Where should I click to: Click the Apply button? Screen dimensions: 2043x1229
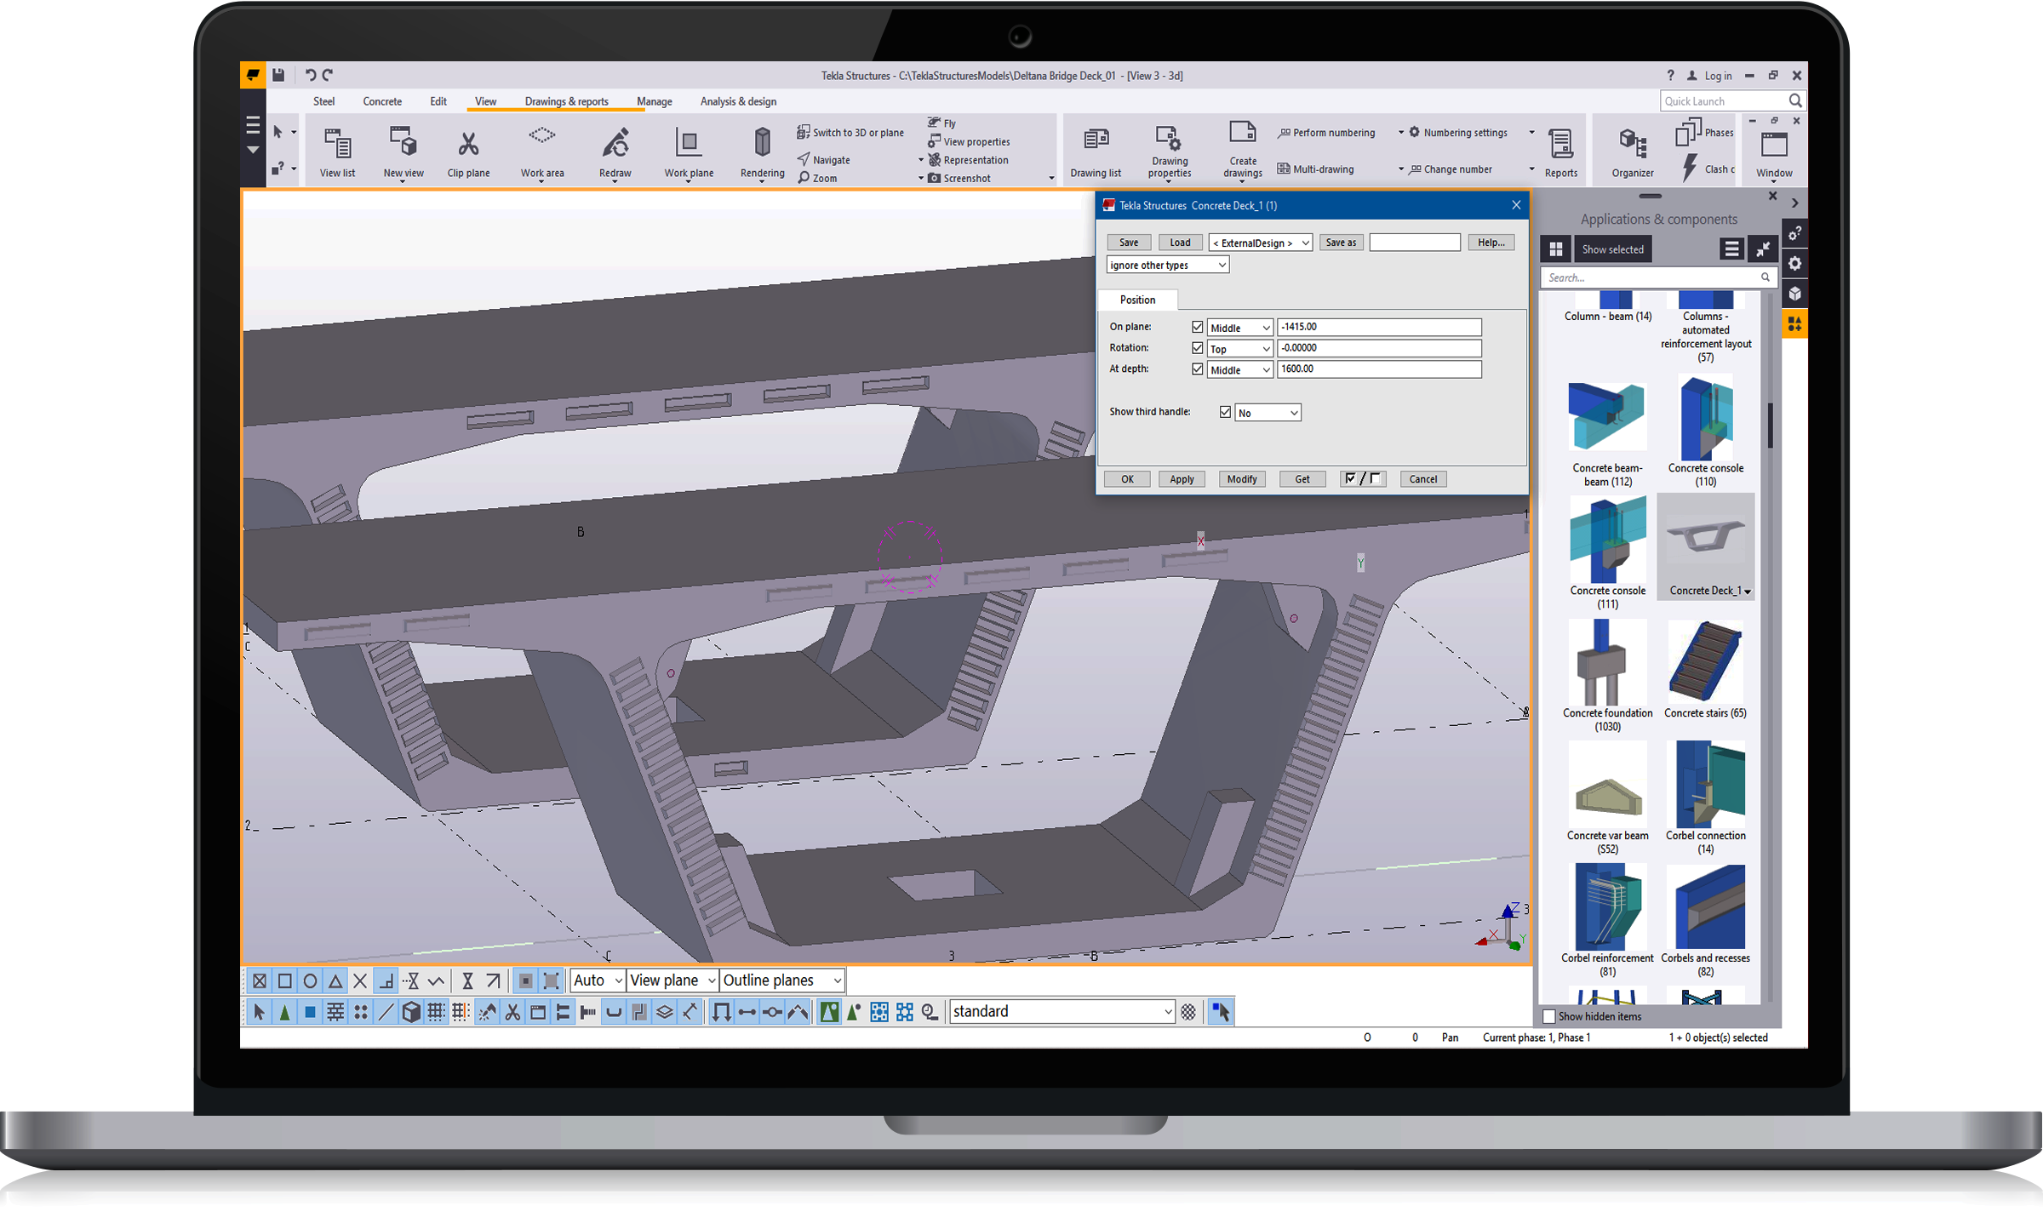[x=1182, y=479]
